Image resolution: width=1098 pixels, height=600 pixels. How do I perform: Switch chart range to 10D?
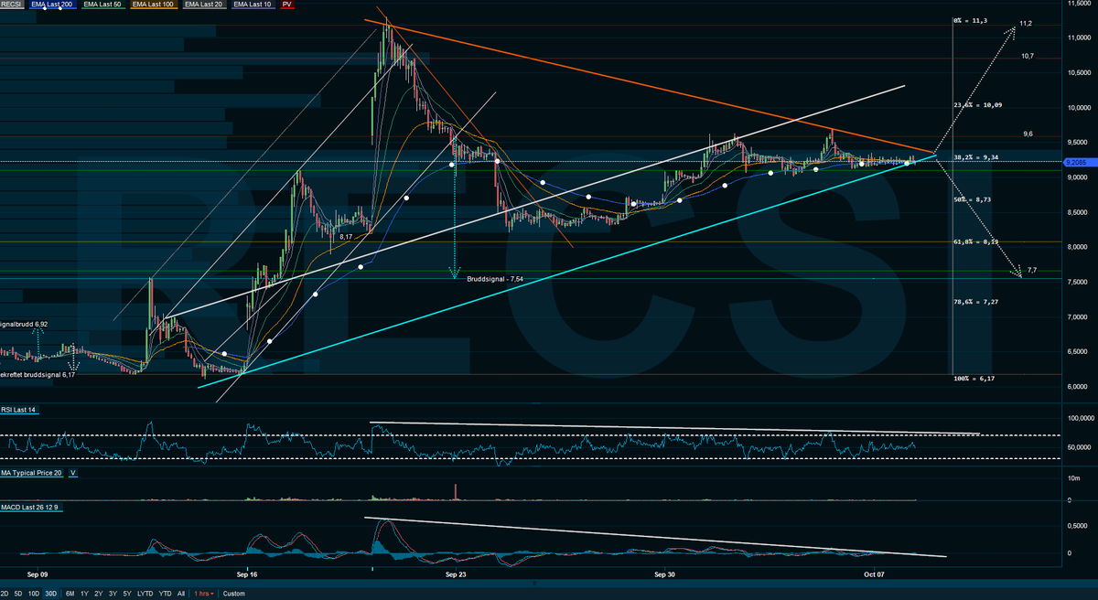34,594
